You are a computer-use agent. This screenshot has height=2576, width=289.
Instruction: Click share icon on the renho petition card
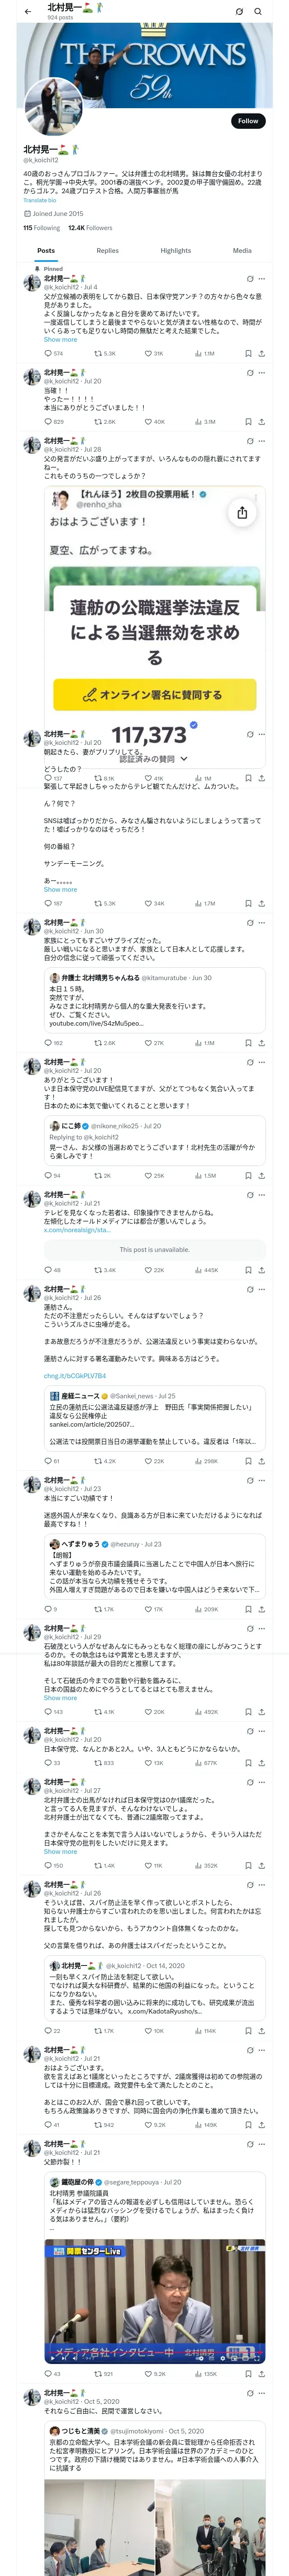tap(242, 512)
